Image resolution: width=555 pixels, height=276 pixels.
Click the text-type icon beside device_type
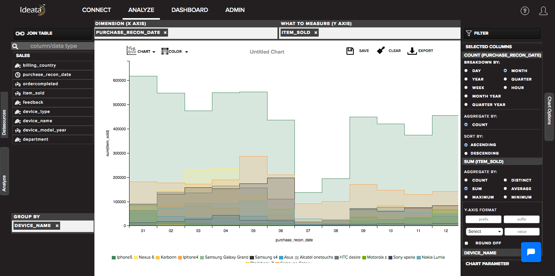pos(18,112)
